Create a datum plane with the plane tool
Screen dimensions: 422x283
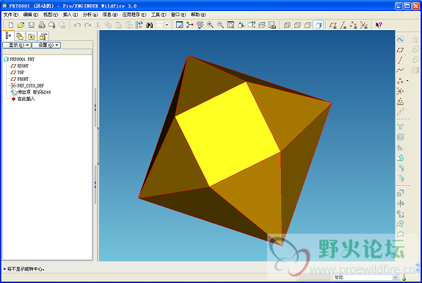(400, 50)
